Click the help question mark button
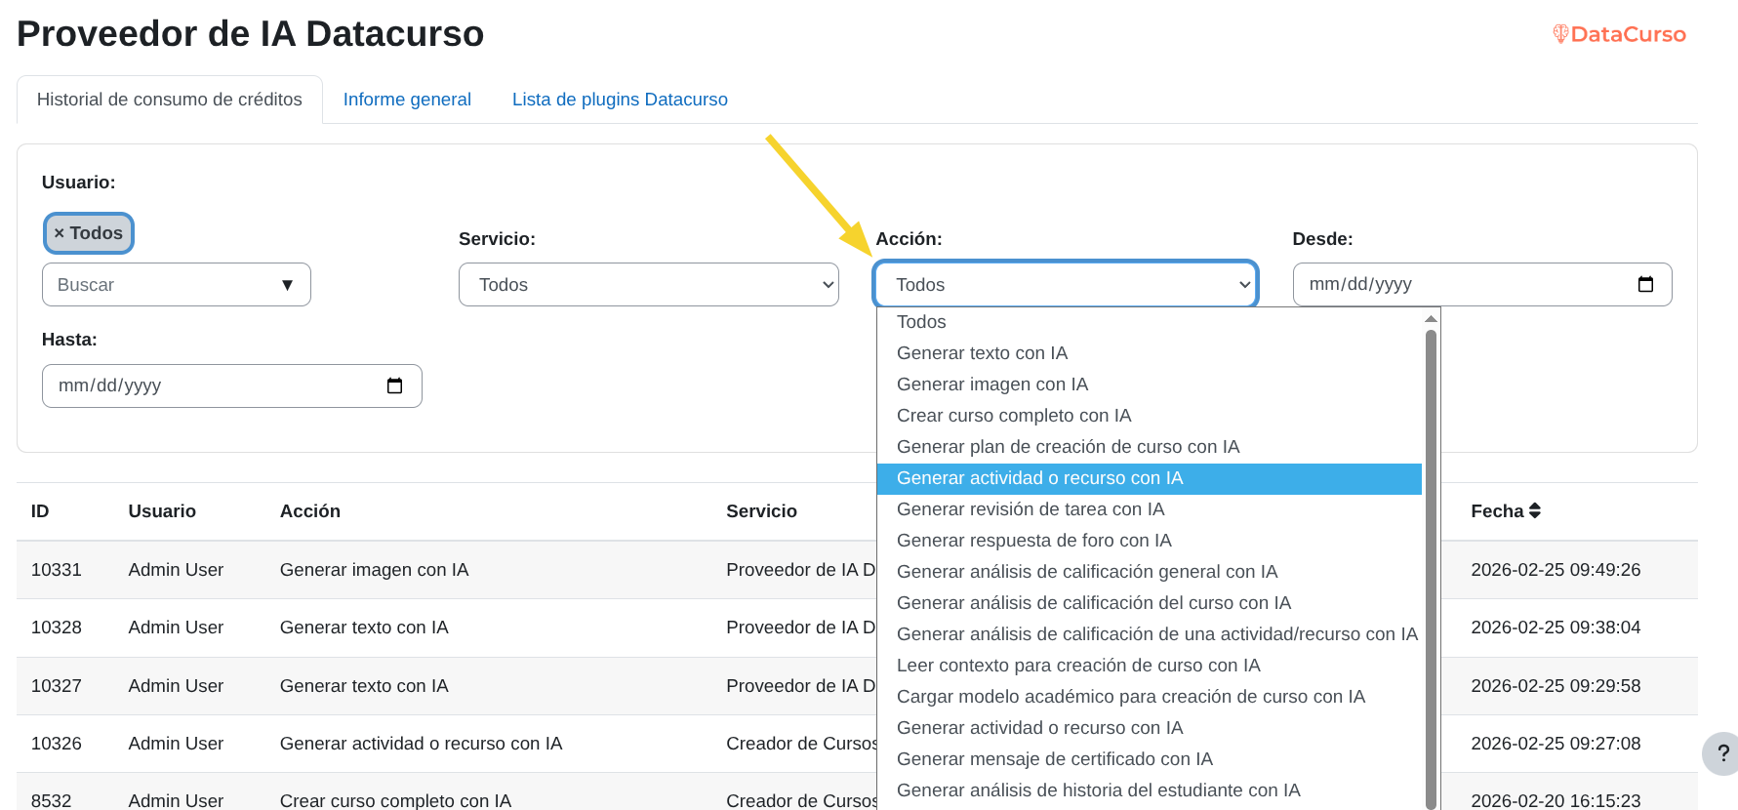This screenshot has height=810, width=1738. pyautogui.click(x=1722, y=753)
